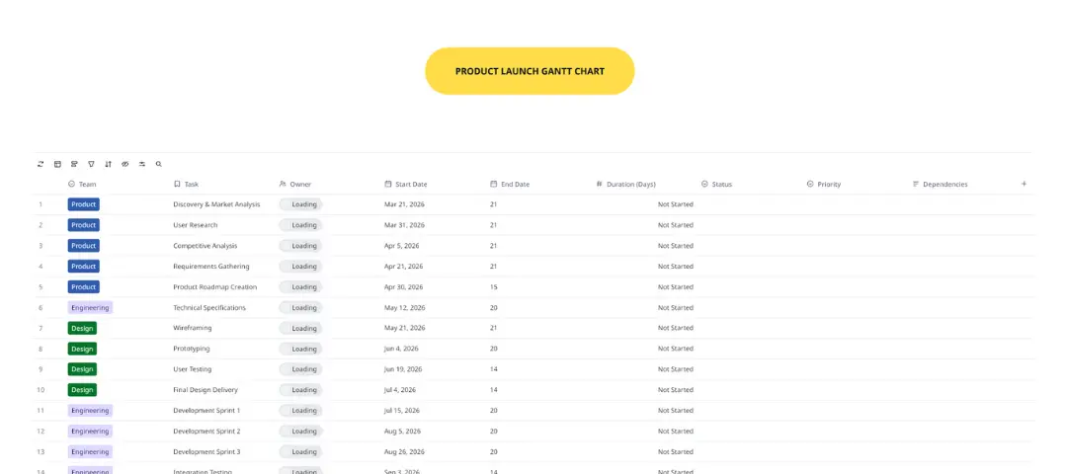Open the view settings sliders icon
Viewport: 1067px width, 474px height.
(x=141, y=164)
